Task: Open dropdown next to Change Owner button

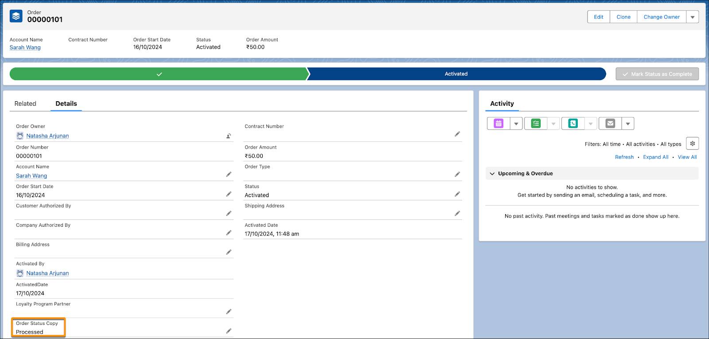Action: coord(693,17)
